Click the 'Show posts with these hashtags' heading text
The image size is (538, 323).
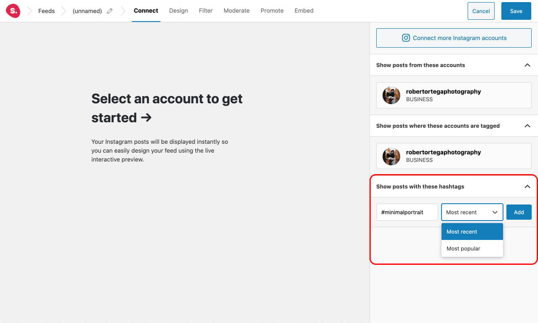tap(420, 186)
